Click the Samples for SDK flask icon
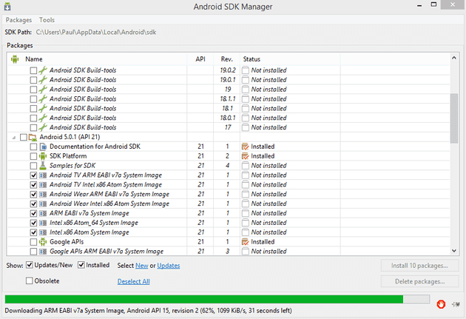466x319 pixels. pos(43,166)
